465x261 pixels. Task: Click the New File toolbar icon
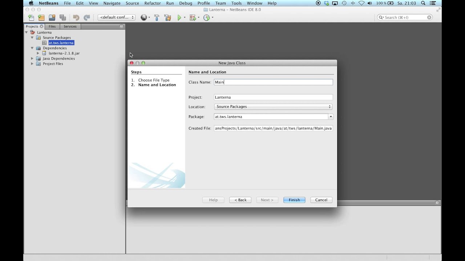pos(31,17)
